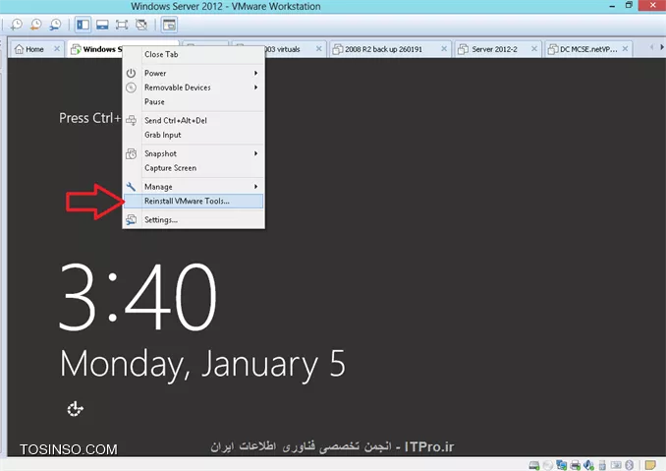Expand the Snapshot submenu arrow
Viewport: 666px width, 471px height.
pos(255,153)
